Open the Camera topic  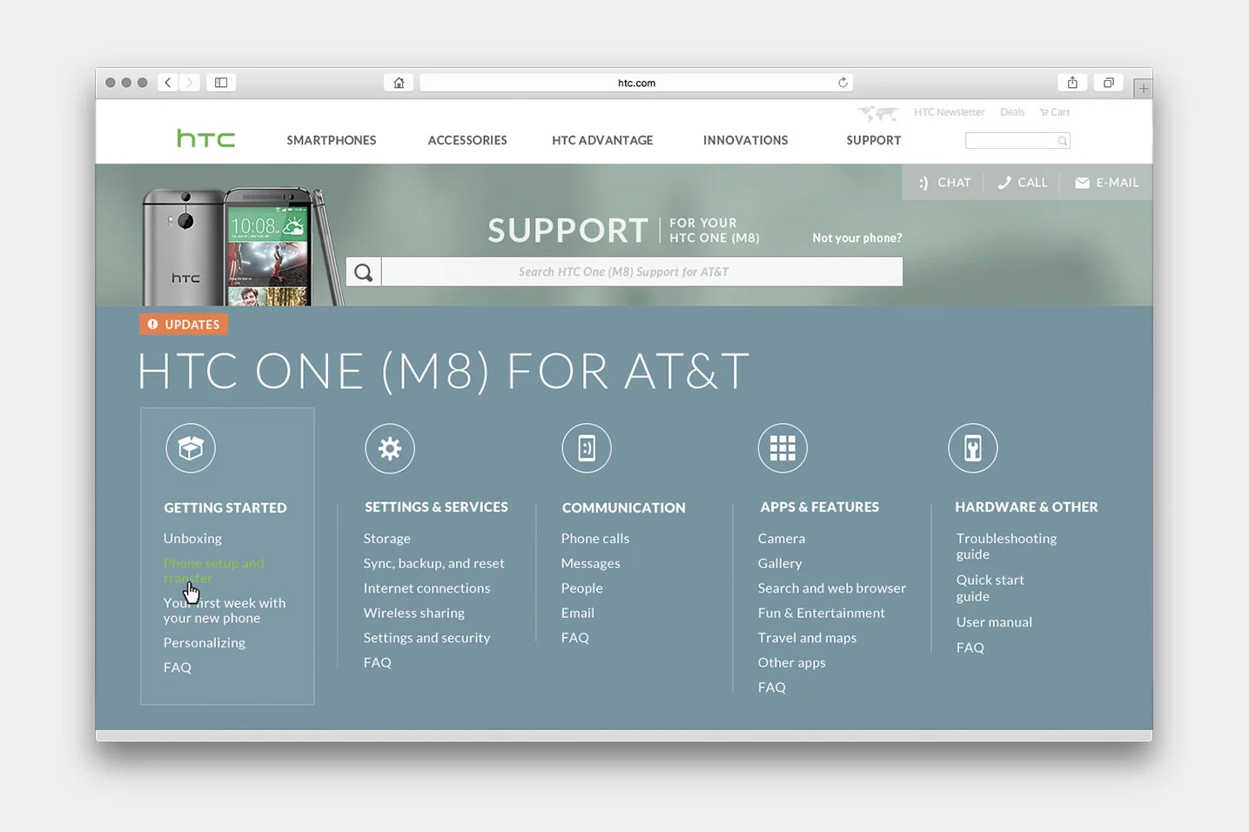point(782,539)
